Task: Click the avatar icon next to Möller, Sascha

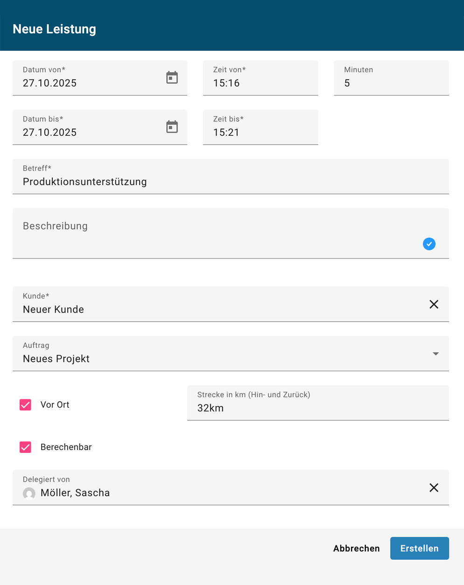Action: (x=29, y=493)
